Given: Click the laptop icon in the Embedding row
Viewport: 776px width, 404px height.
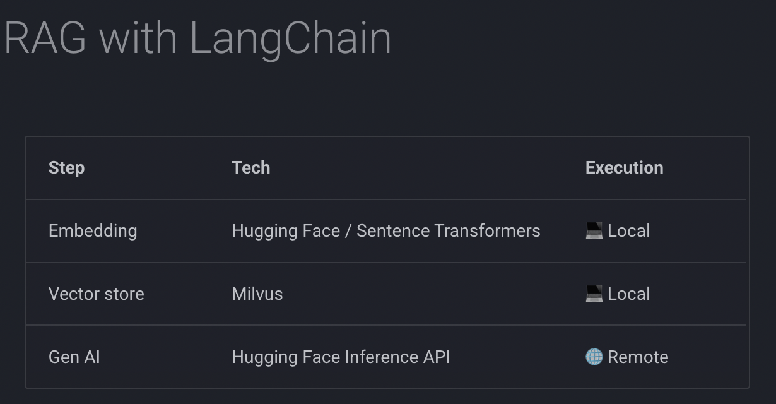Looking at the screenshot, I should (594, 230).
